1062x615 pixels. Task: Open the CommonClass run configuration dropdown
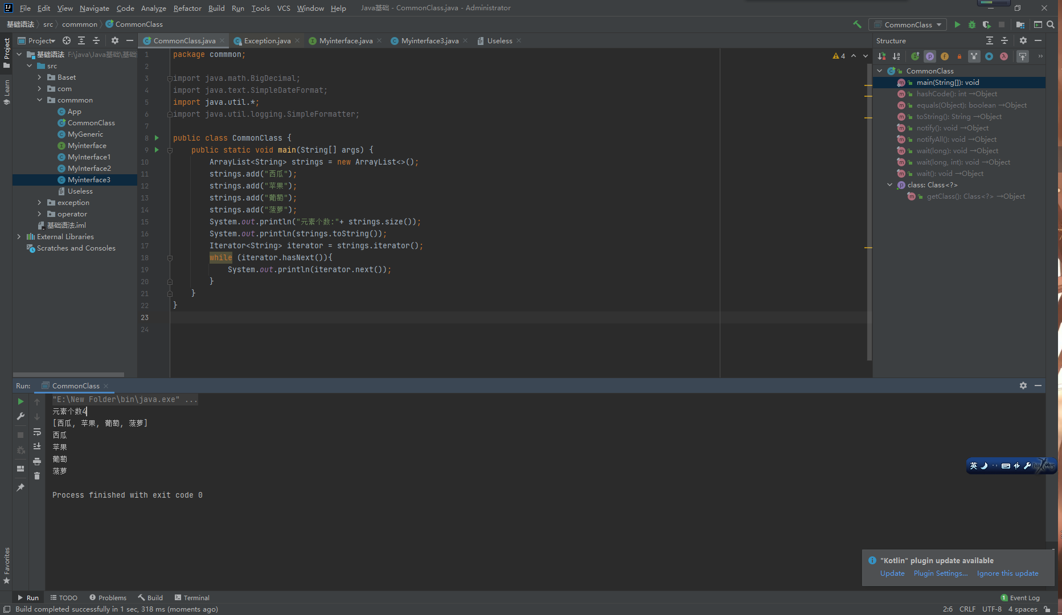click(908, 24)
